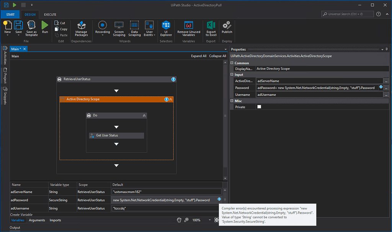Run the workflow with the Run button
392x232 pixels.
click(x=45, y=26)
